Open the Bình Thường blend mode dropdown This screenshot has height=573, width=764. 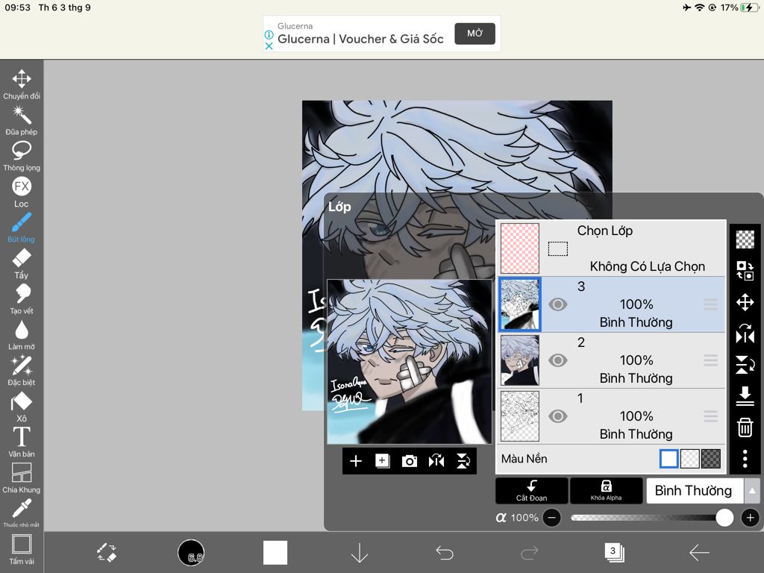pyautogui.click(x=695, y=491)
